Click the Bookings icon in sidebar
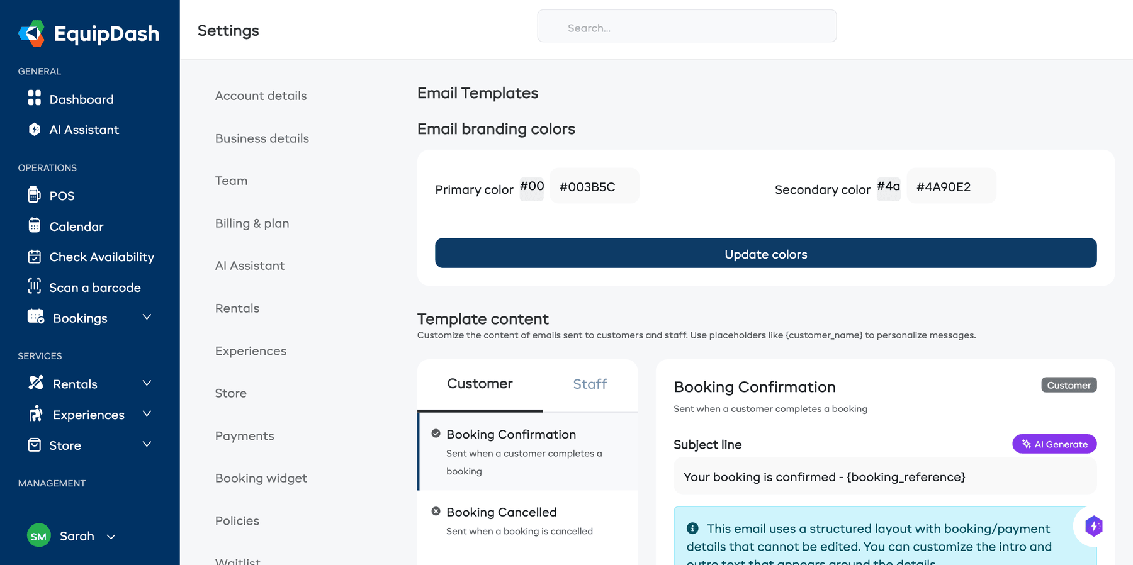The height and width of the screenshot is (565, 1133). coord(36,316)
